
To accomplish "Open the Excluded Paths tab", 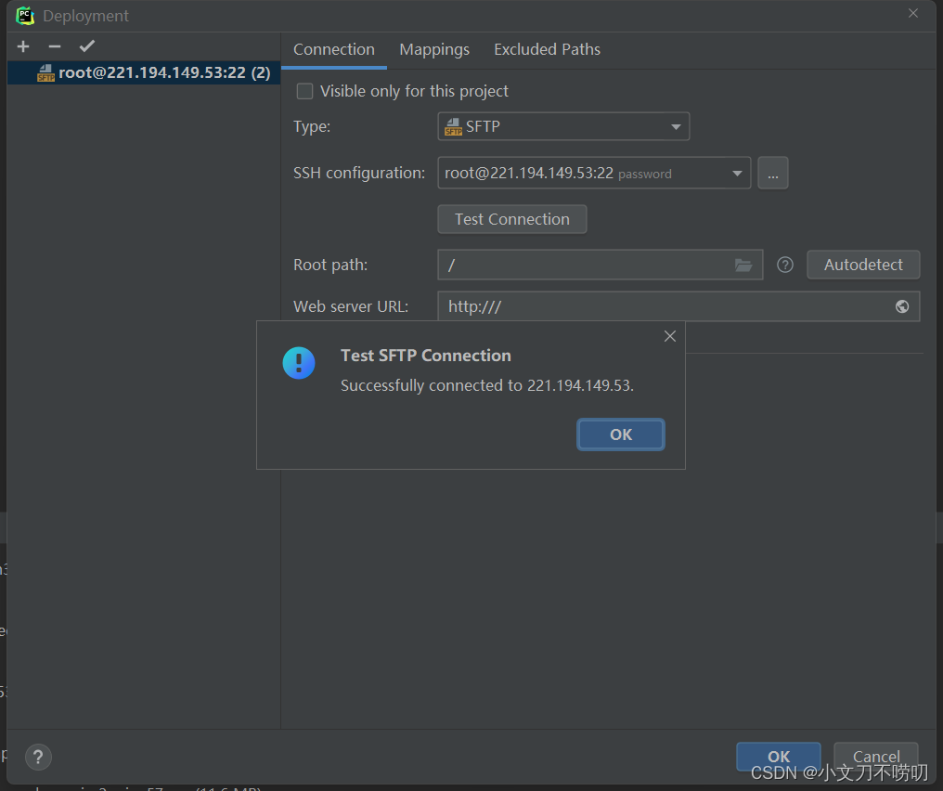I will click(x=547, y=49).
